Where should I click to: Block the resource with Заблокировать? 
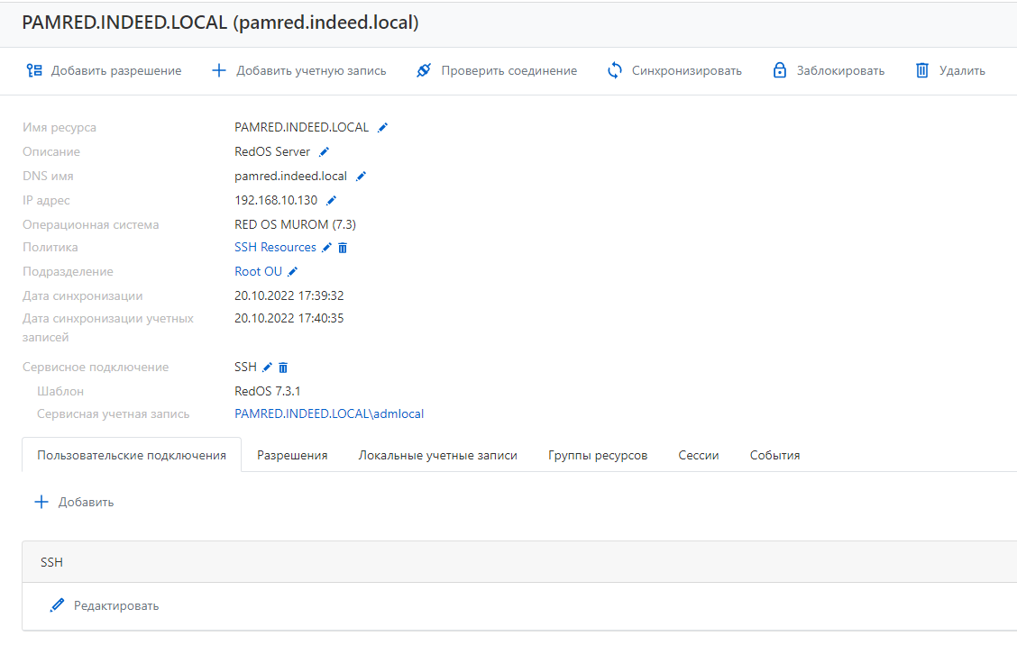pyautogui.click(x=829, y=70)
